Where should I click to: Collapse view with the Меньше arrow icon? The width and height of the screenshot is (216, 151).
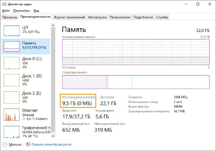click(x=5, y=144)
